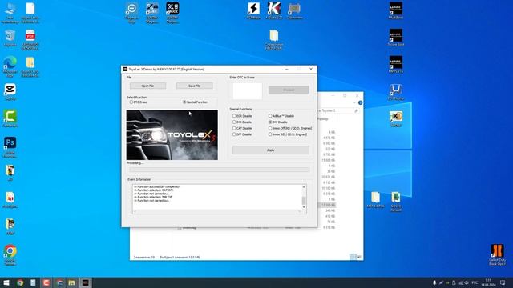The image size is (513, 288).
Task: Click the Save File button
Action: (194, 86)
